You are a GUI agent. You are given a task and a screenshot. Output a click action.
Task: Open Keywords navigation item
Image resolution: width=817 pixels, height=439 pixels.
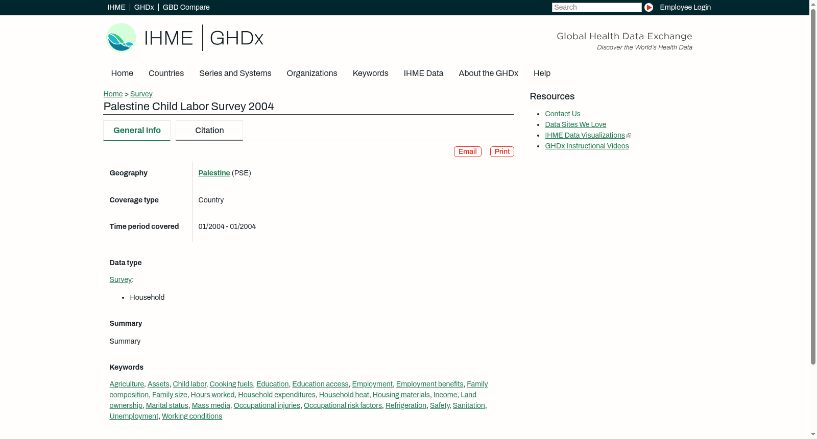click(371, 73)
